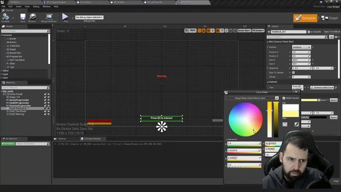This screenshot has width=341, height=192.
Task: Open the Widget Reflector tool
Action: 48,18
